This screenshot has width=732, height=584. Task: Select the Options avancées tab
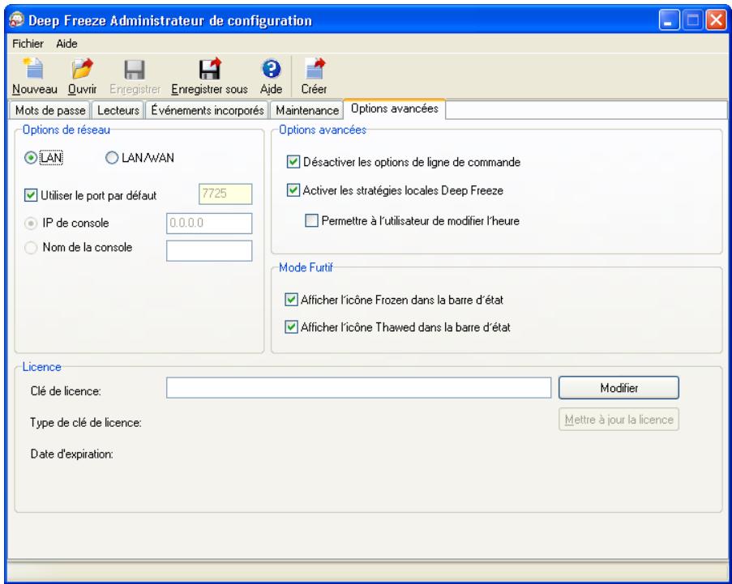coord(395,109)
